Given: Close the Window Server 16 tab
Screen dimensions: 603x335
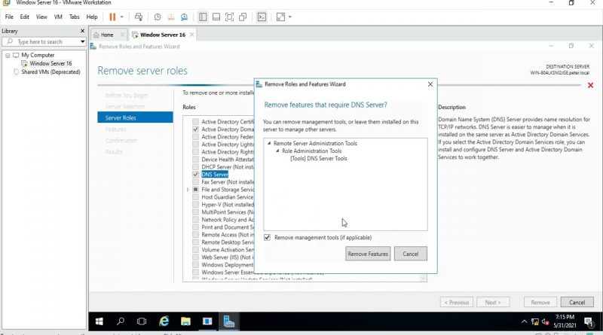Looking at the screenshot, I should pos(191,35).
